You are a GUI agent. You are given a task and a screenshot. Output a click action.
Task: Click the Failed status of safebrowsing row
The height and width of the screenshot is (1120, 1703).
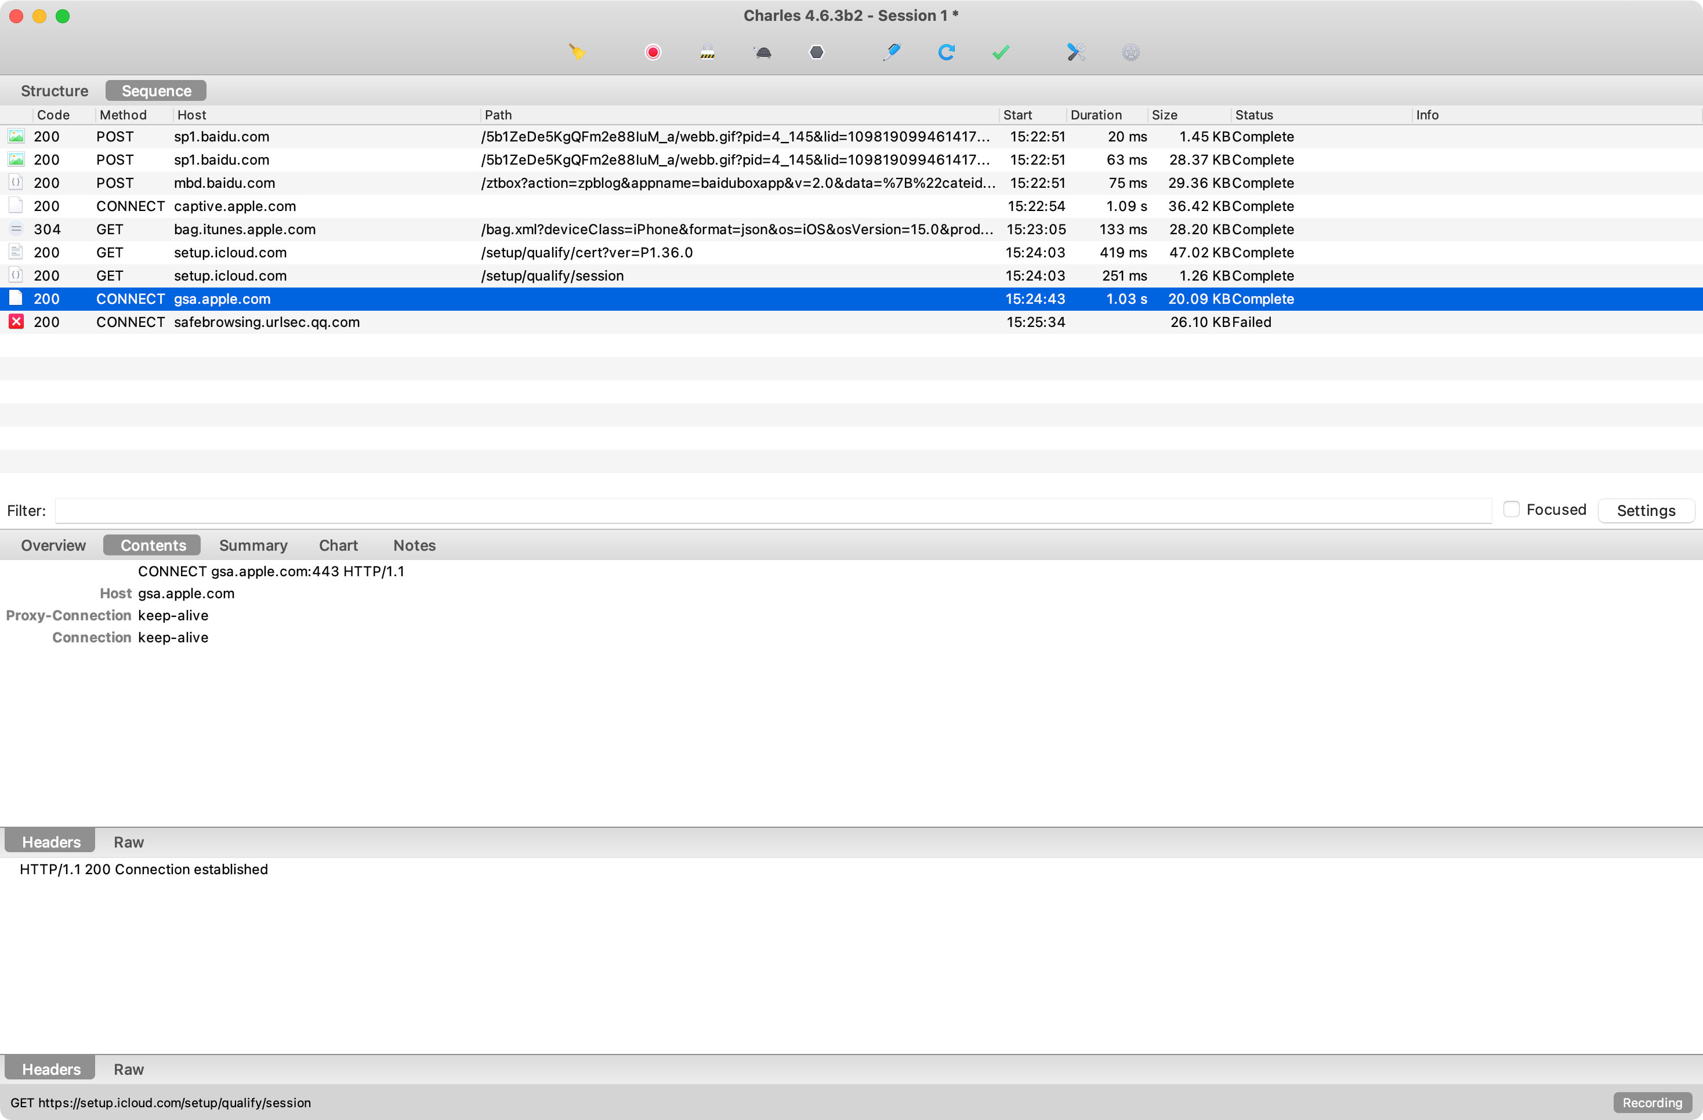pos(1252,322)
